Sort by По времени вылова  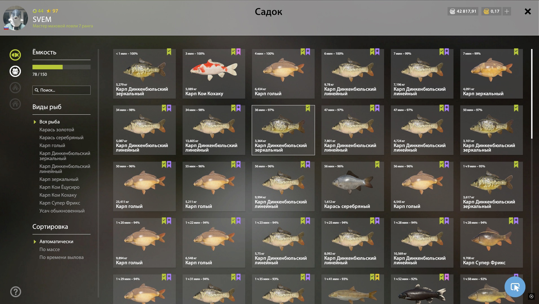tap(62, 257)
